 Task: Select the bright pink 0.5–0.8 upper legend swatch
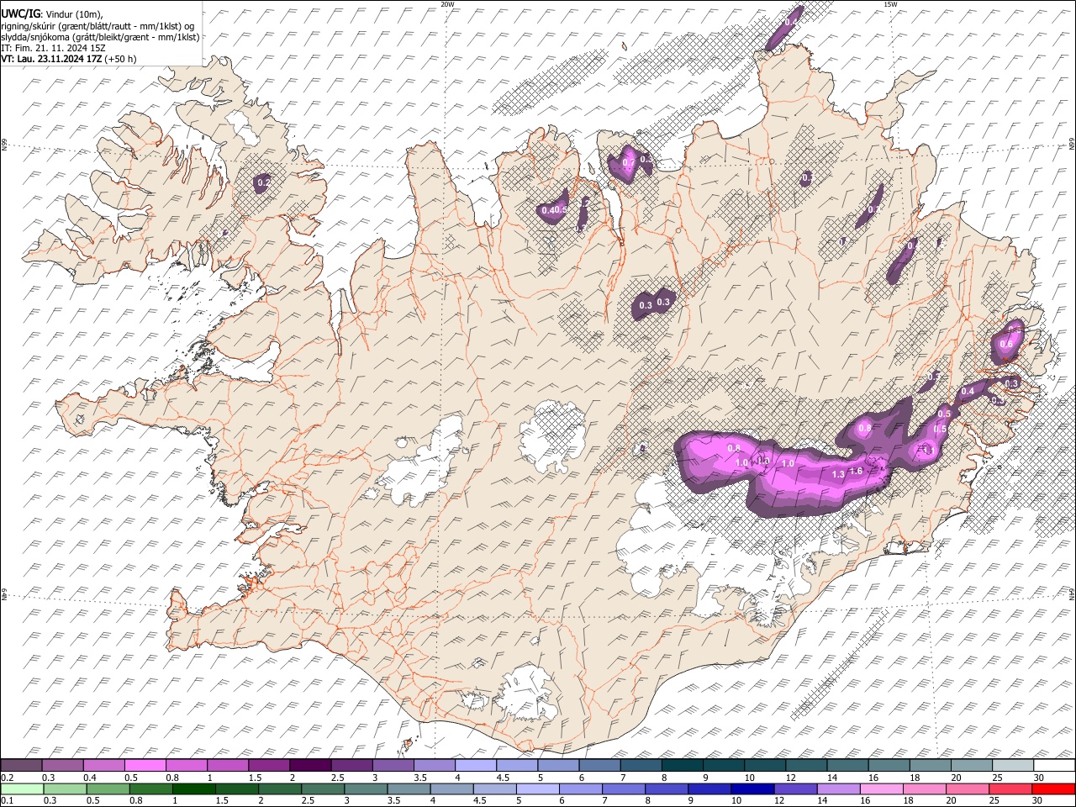tap(145, 765)
